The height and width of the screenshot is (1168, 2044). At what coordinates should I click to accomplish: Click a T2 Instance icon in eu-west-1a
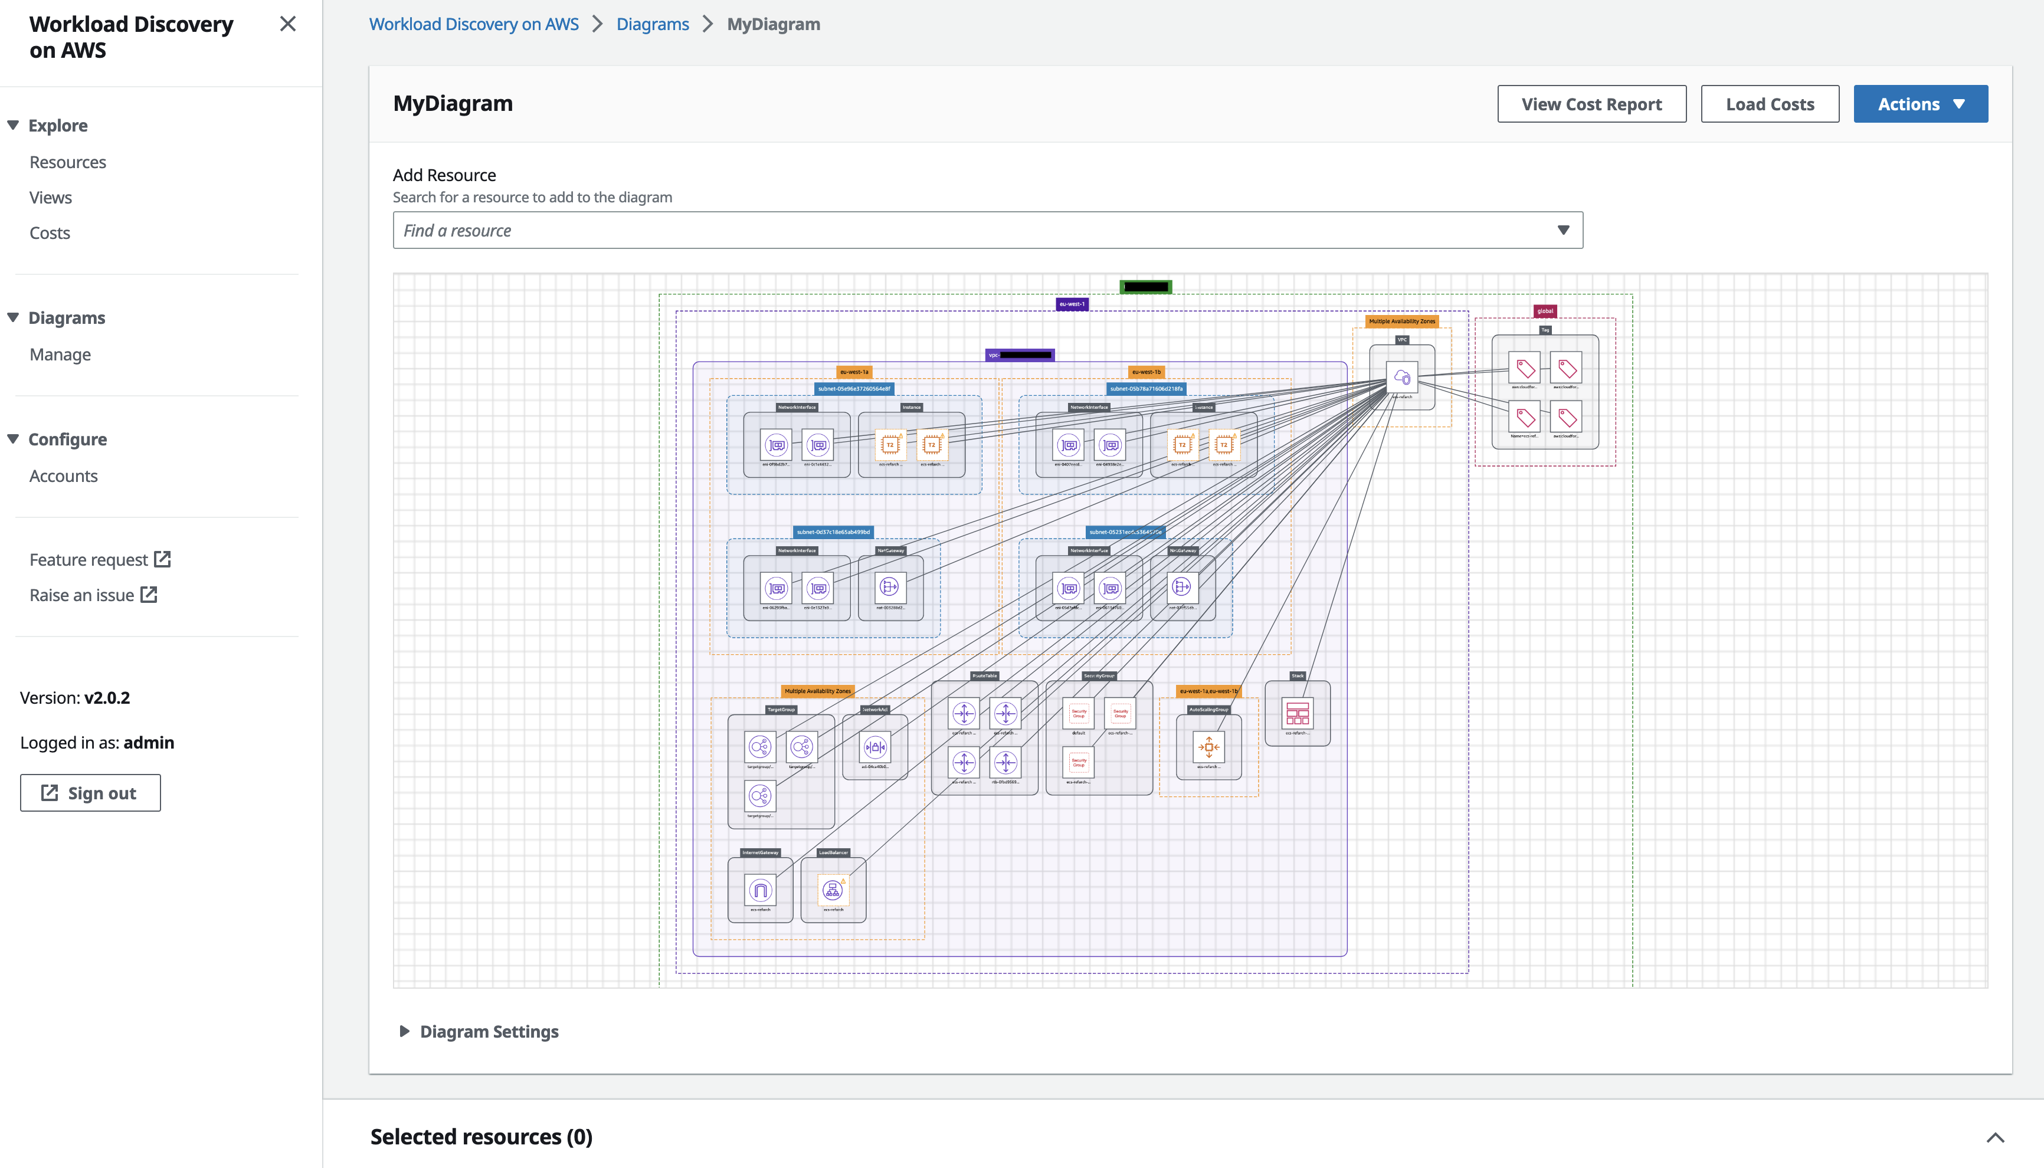(890, 444)
